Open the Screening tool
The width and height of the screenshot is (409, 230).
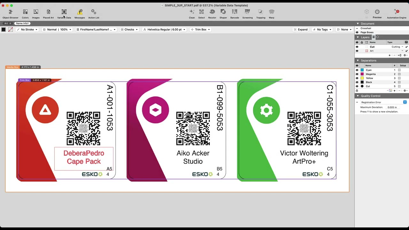tap(247, 13)
